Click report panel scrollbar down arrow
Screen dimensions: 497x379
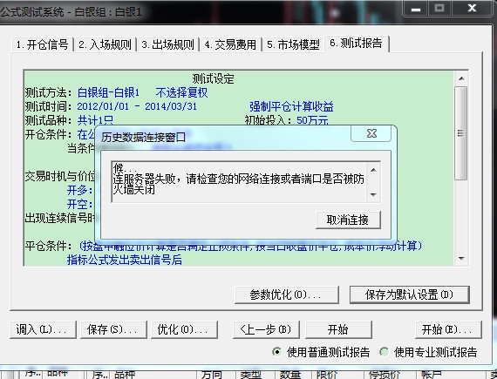tap(461, 259)
